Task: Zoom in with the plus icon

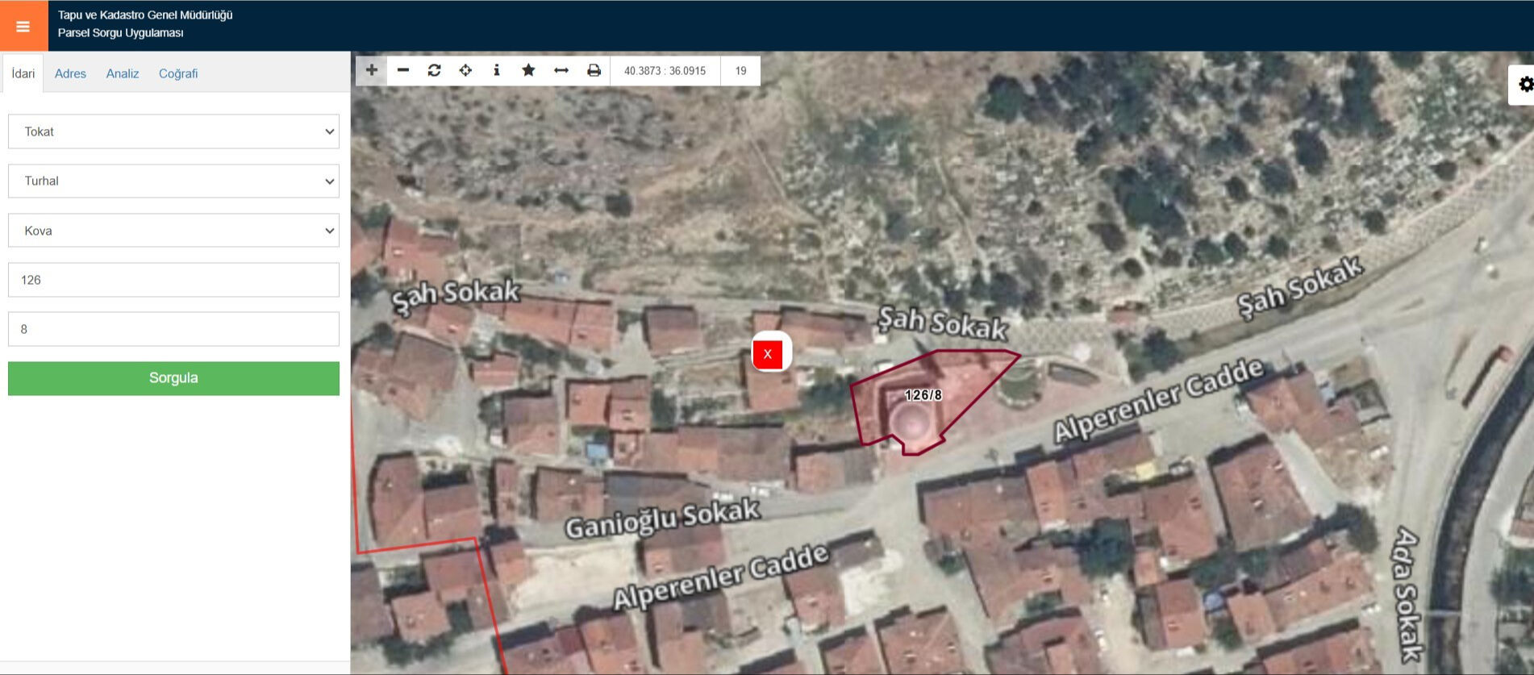Action: (x=371, y=70)
